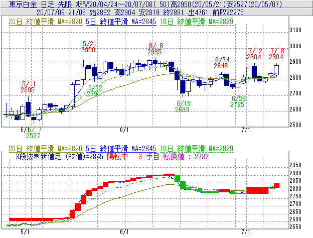Image resolution: width=313 pixels, height=238 pixels.
Task: Select the 5/1 2695 red price marker
Action: (28, 87)
